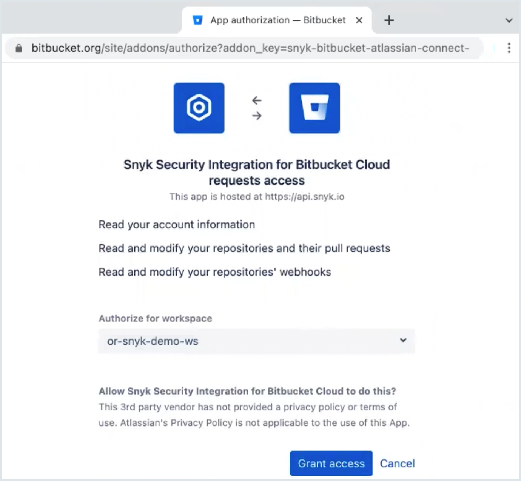Click the repositories and pull requests permission line
Screen dimensions: 521x481
[244, 248]
